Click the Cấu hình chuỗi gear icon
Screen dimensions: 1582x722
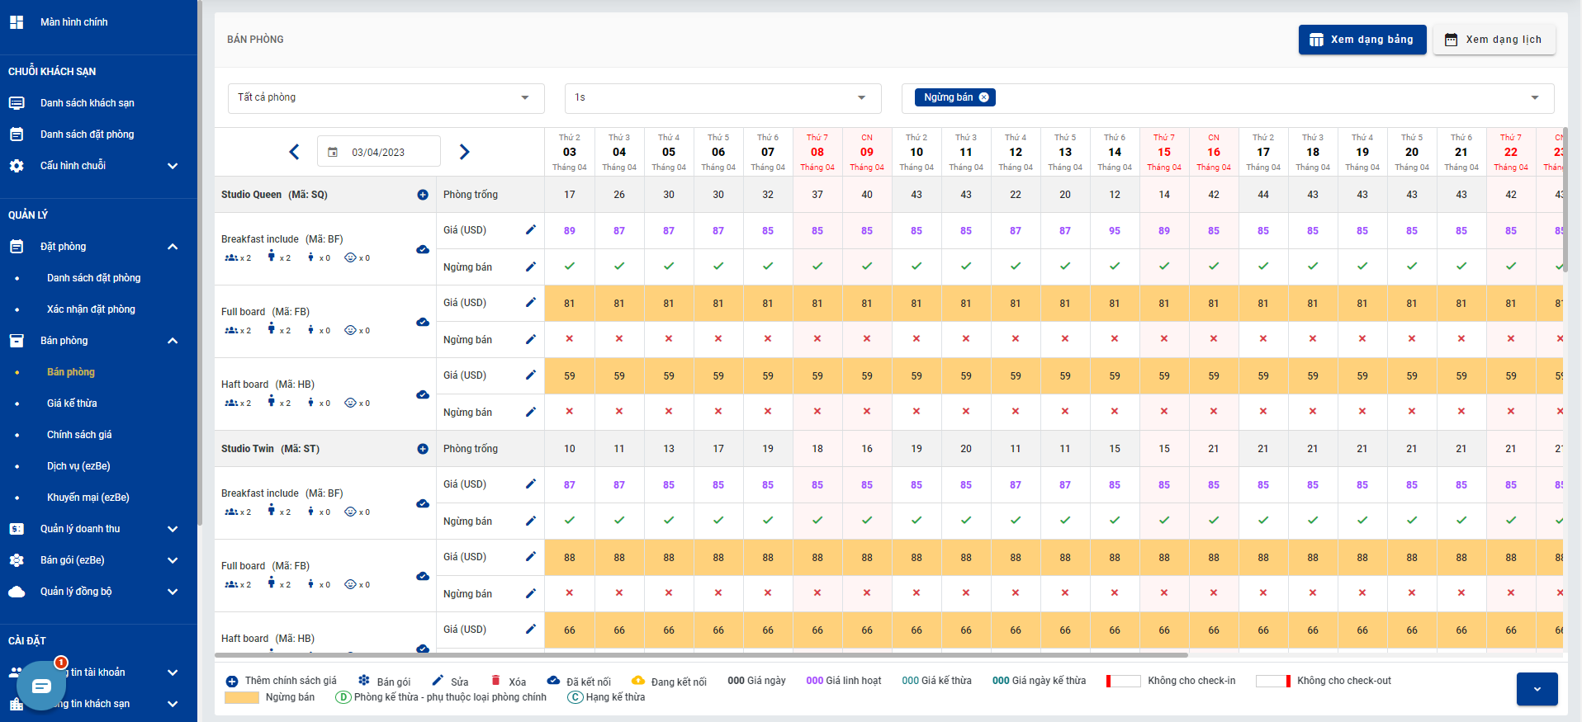point(17,166)
